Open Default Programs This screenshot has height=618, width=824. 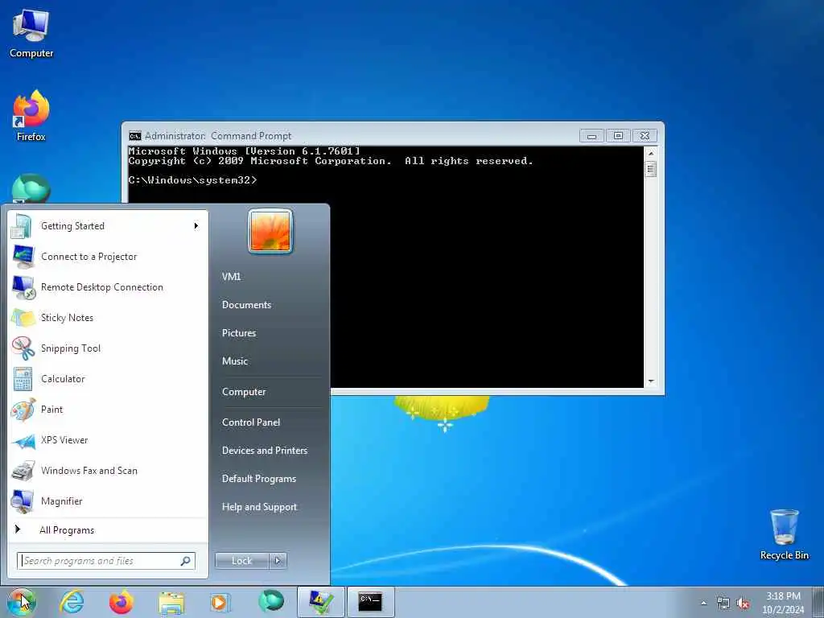click(x=258, y=479)
